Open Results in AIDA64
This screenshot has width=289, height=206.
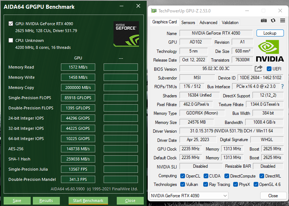46,201
